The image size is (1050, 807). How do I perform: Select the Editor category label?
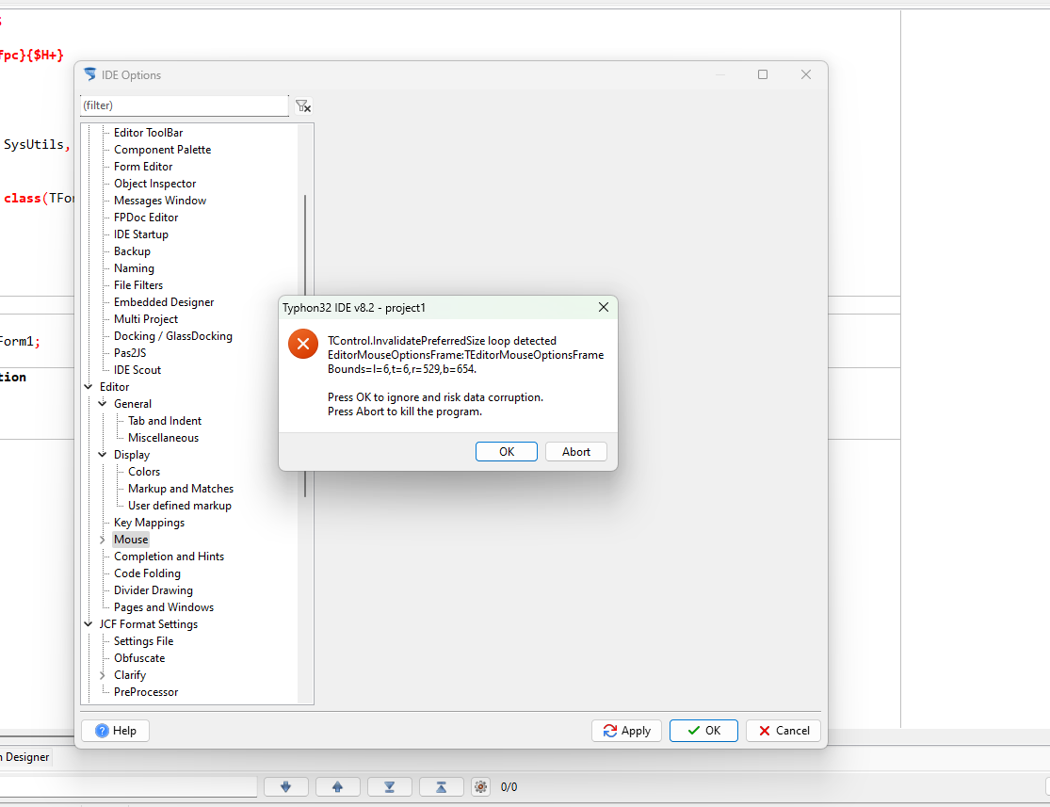(x=115, y=386)
